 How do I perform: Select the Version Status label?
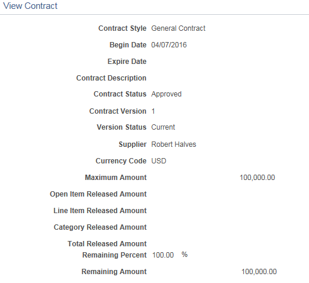121,127
